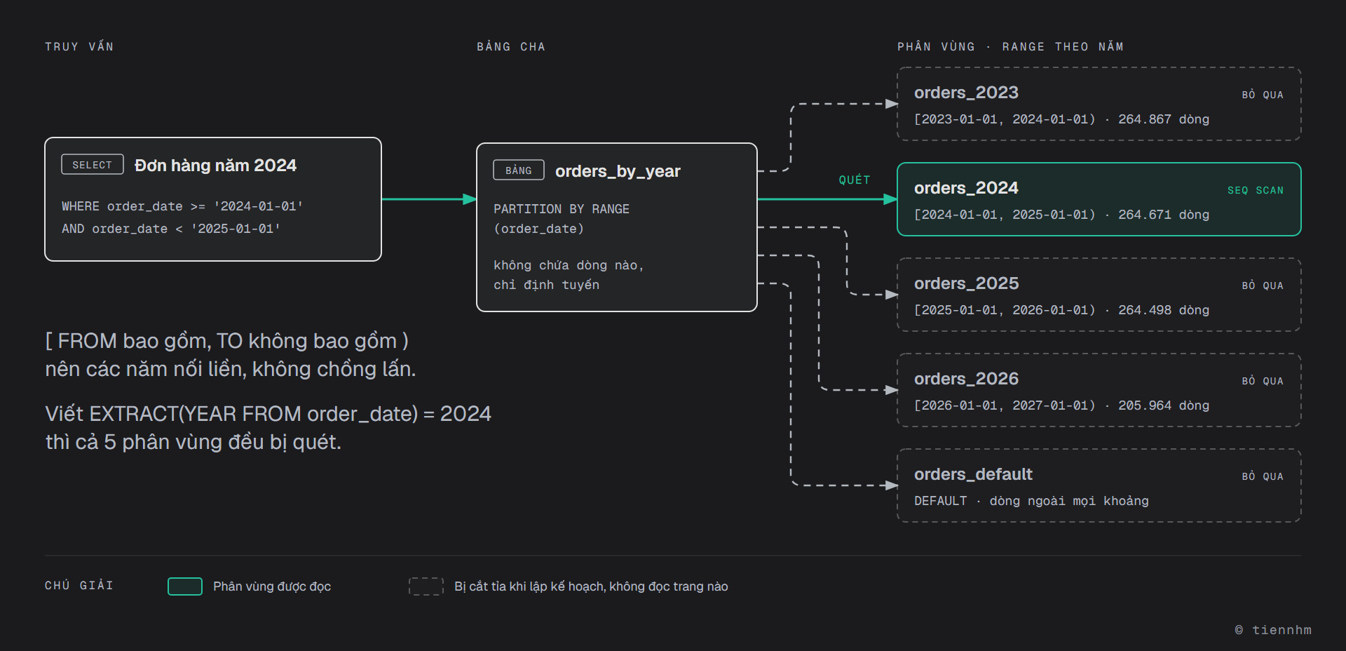Click the "chỉ định tuyến" text
The width and height of the screenshot is (1346, 651).
click(546, 285)
